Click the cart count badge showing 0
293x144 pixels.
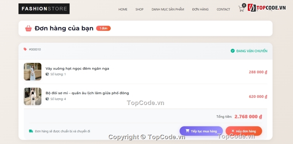click(244, 5)
